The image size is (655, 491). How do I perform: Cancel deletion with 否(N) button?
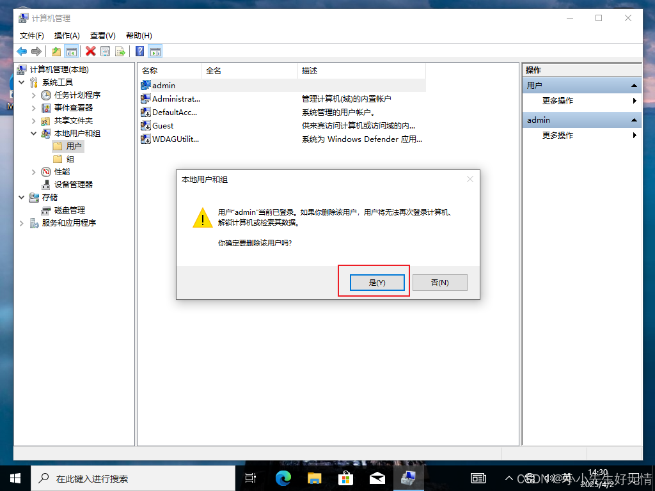440,283
